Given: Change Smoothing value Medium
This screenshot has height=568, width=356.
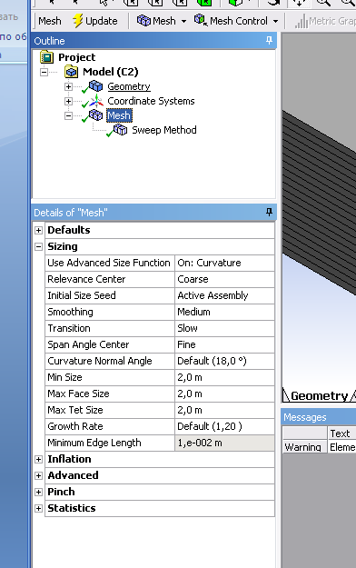Looking at the screenshot, I should pos(224,312).
